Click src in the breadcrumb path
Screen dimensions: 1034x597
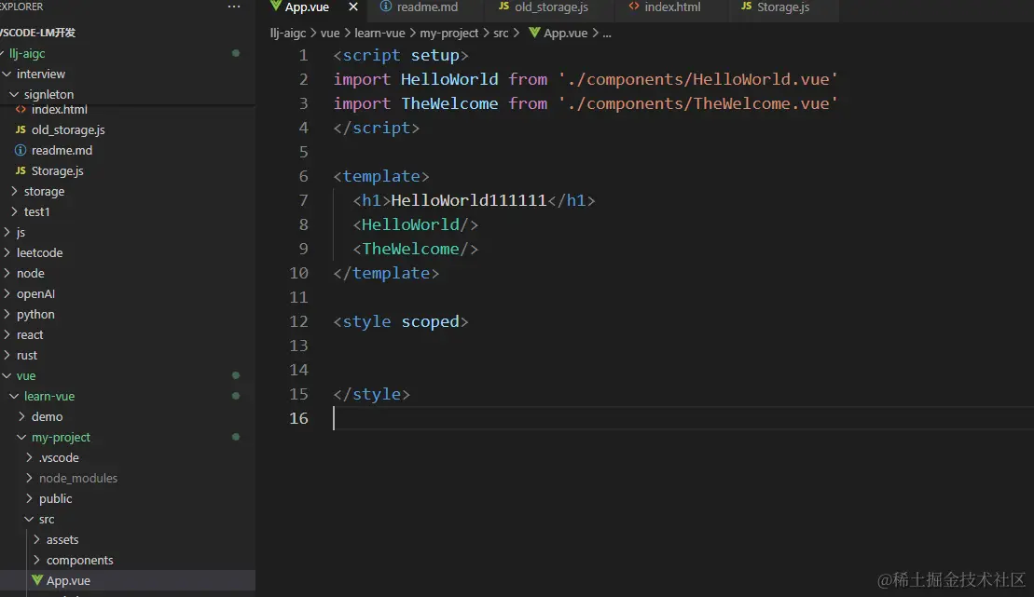[501, 33]
